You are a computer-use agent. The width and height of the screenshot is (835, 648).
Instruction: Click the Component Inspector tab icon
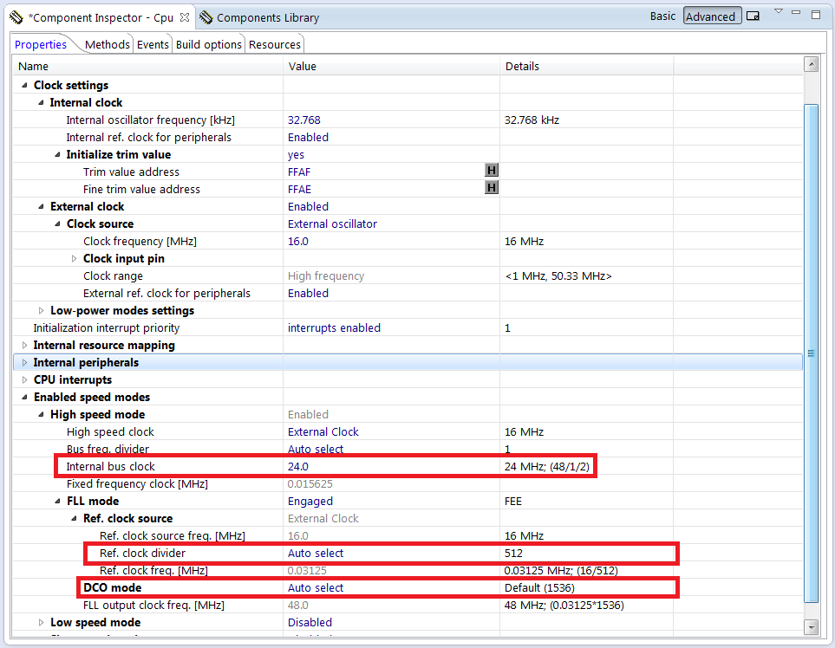[x=16, y=17]
